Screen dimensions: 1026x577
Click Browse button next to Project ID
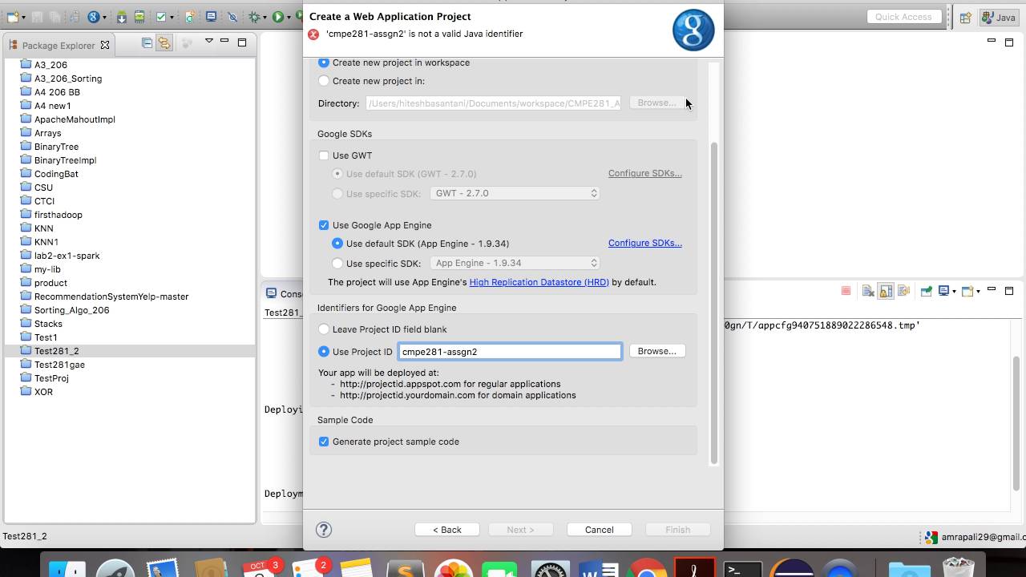click(656, 351)
